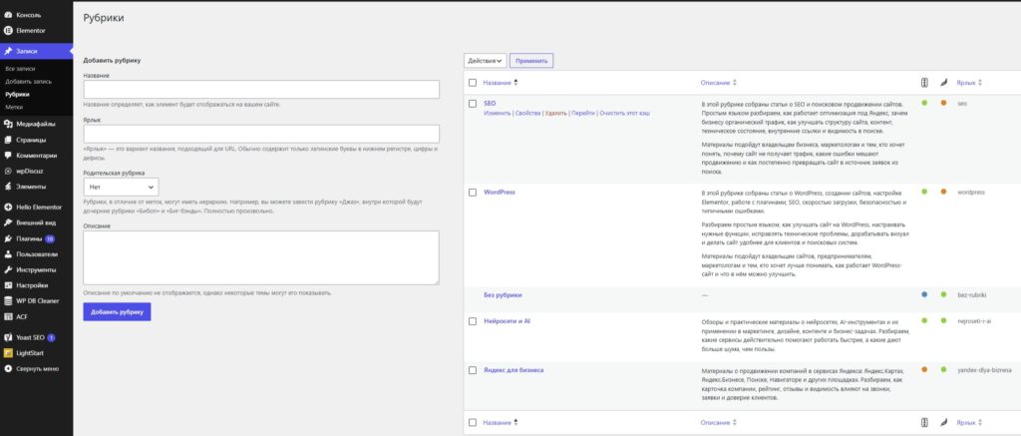Click the Yoast readability feather header icon

coord(943,83)
